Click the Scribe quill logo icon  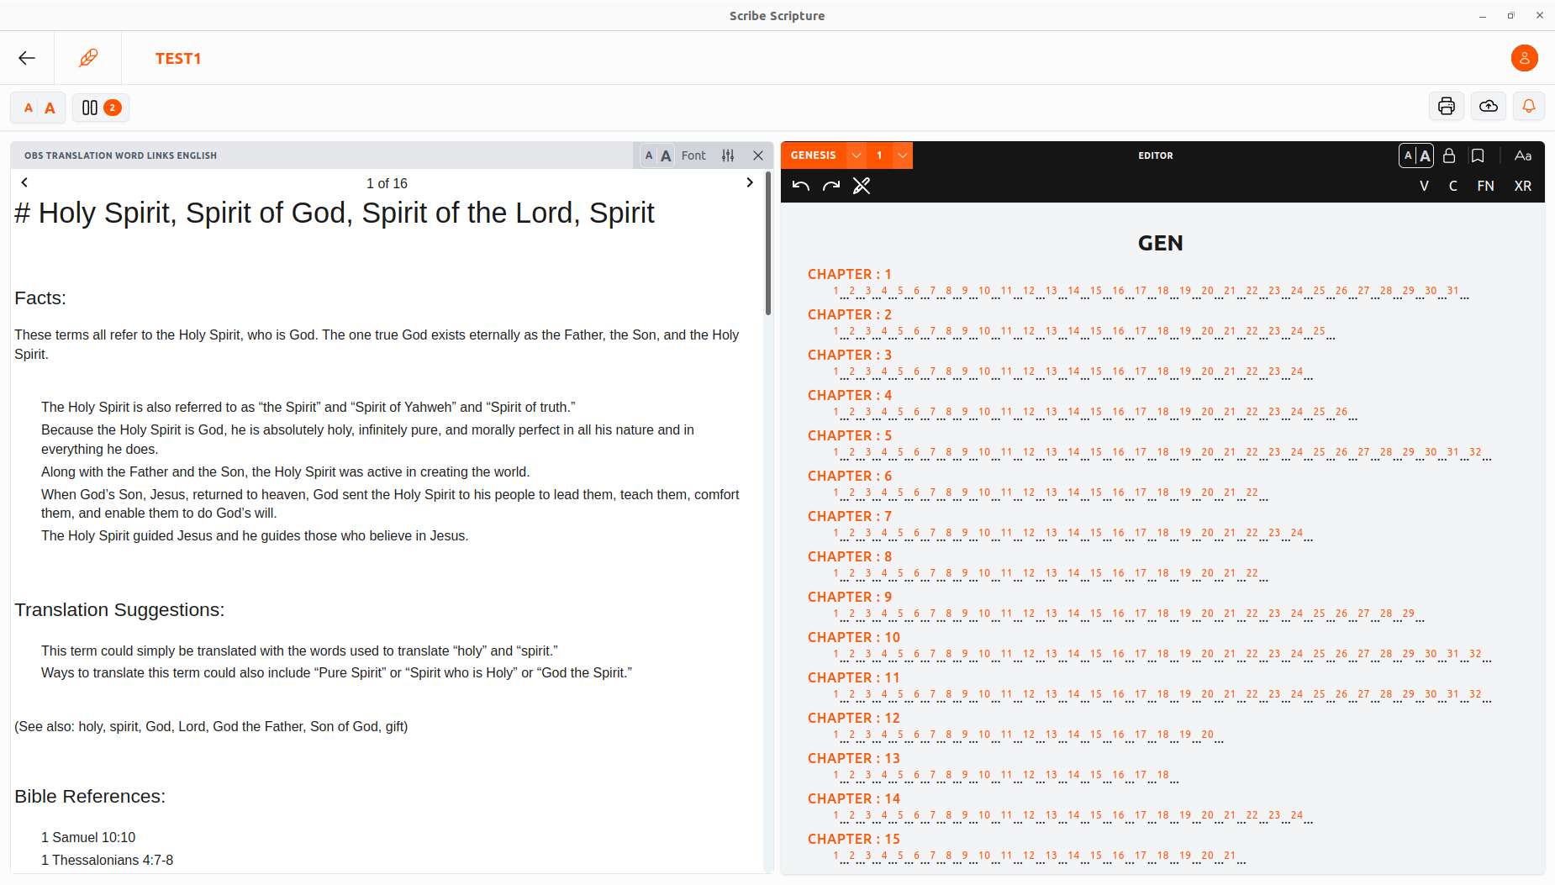coord(88,58)
